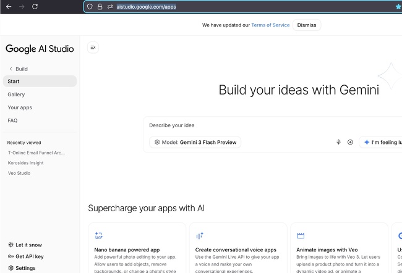The image size is (402, 273).
Task: Open Get API key from sidebar
Action: point(25,256)
